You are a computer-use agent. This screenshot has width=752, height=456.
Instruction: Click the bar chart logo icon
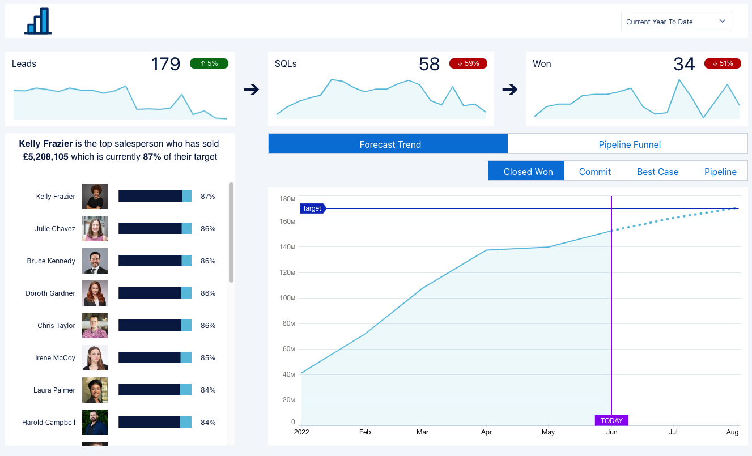pos(38,21)
